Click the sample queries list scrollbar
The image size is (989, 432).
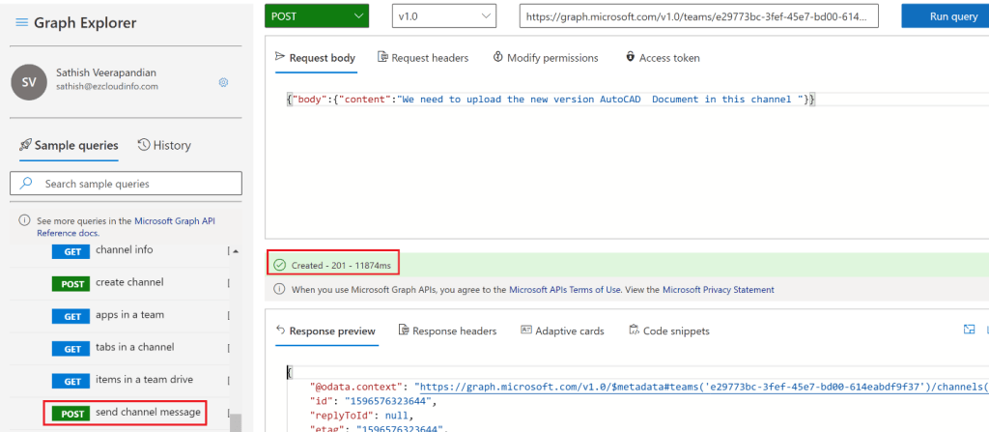pyautogui.click(x=236, y=421)
